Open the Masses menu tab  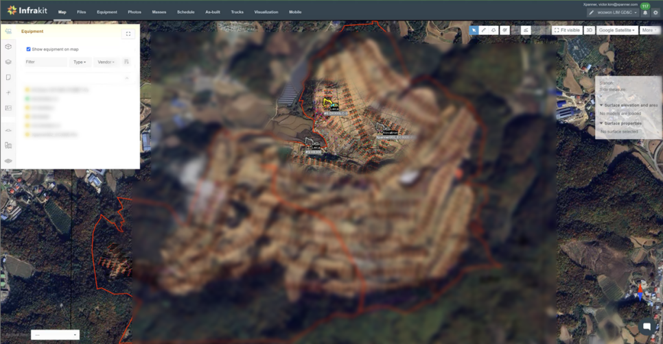pos(159,12)
